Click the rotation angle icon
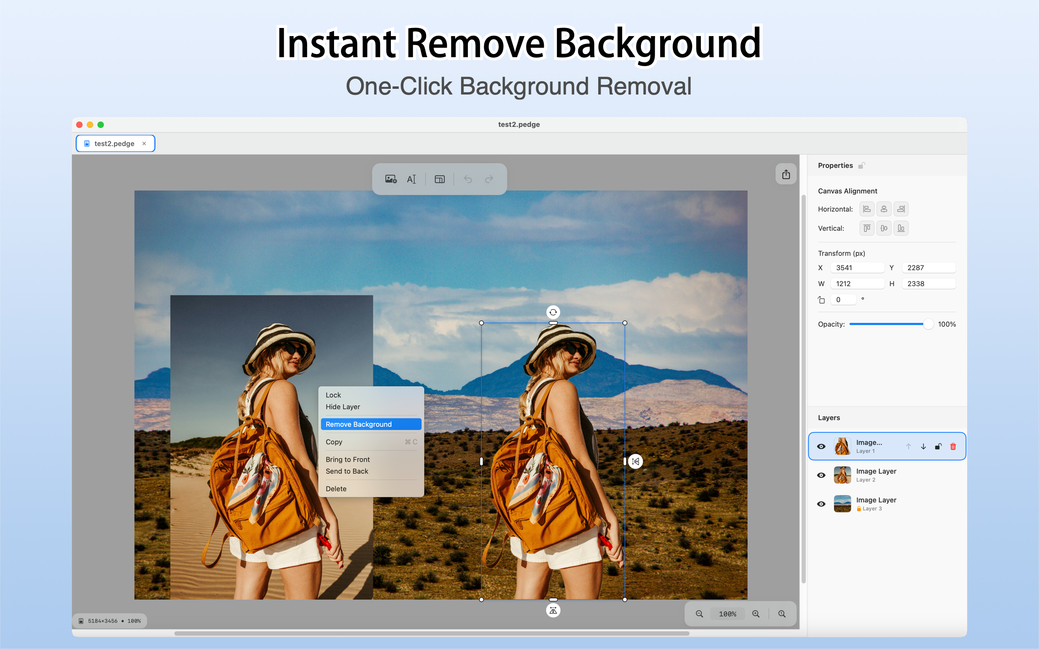 coord(821,300)
